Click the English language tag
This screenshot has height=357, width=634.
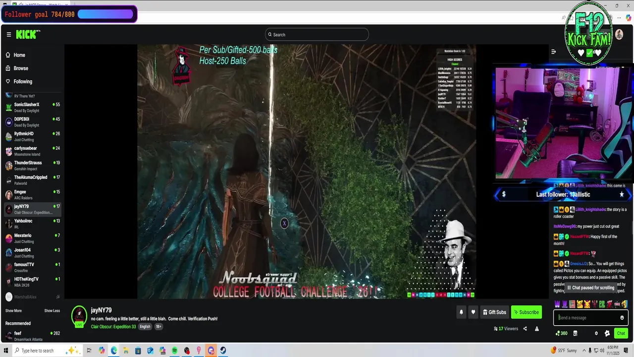point(145,327)
